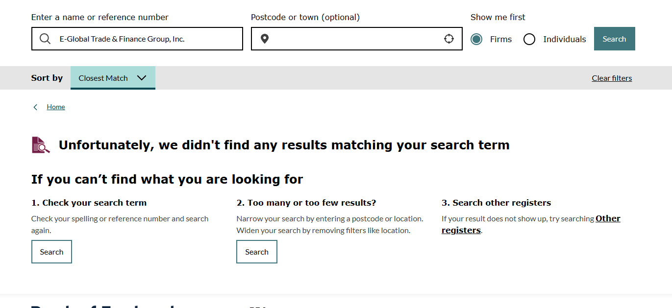Click Search under Check your search term
Image resolution: width=672 pixels, height=308 pixels.
pos(51,252)
